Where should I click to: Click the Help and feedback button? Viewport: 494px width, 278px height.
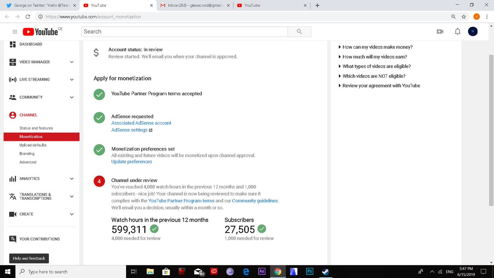pos(29,259)
